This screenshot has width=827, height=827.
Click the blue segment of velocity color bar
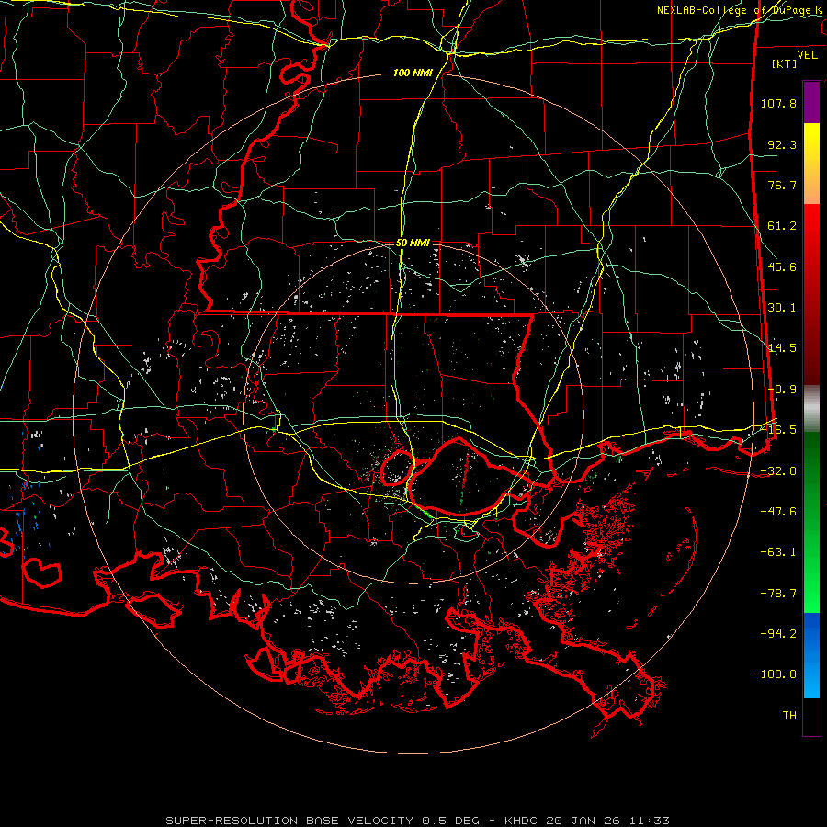click(811, 655)
